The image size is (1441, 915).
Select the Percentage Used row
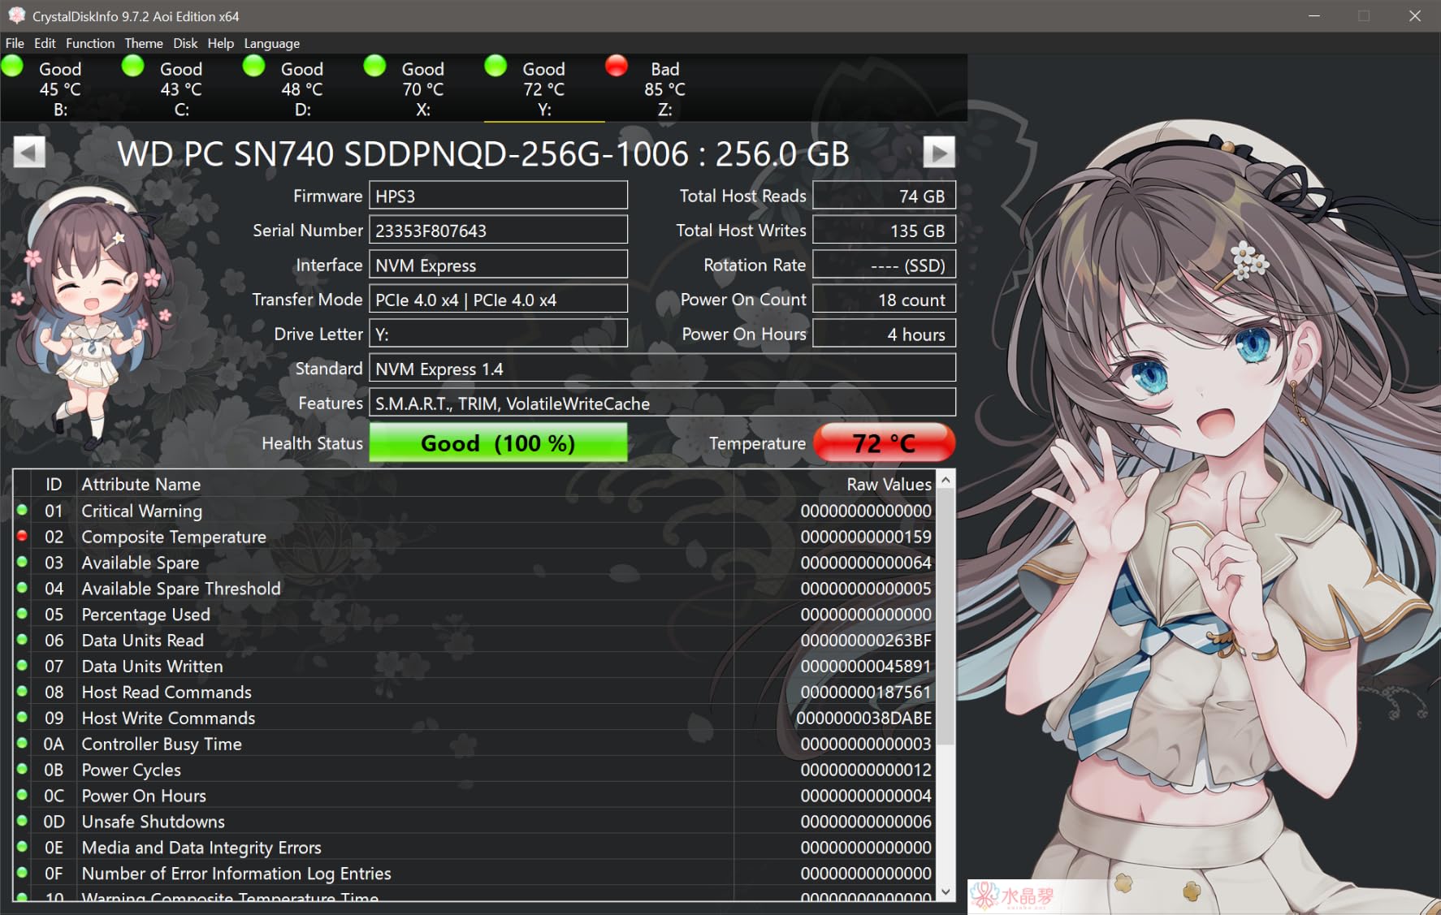474,615
